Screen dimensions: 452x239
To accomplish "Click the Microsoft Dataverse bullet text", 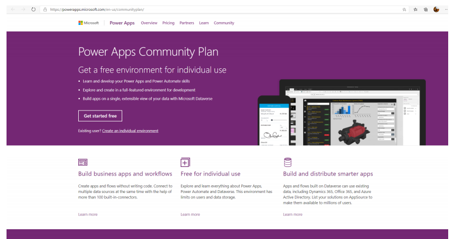I will coord(148,99).
